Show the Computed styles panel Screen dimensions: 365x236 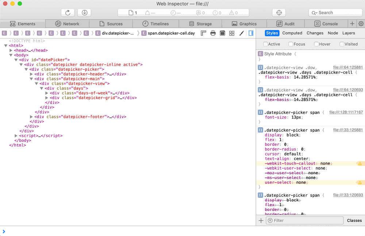click(292, 33)
